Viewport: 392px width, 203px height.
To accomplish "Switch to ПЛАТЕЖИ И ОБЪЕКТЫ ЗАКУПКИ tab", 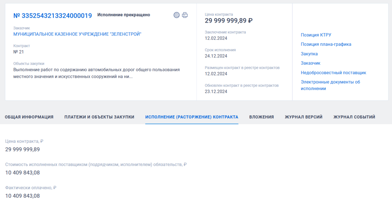I will point(99,117).
